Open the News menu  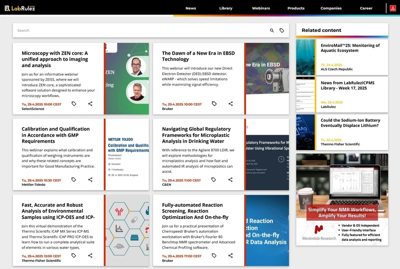(x=191, y=8)
